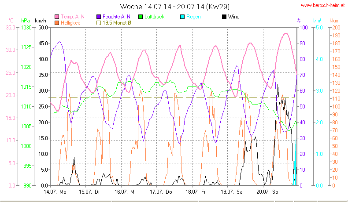Click the purple Feuchte A. N legend swatch
This screenshot has height=202, width=348.
pos(99,17)
